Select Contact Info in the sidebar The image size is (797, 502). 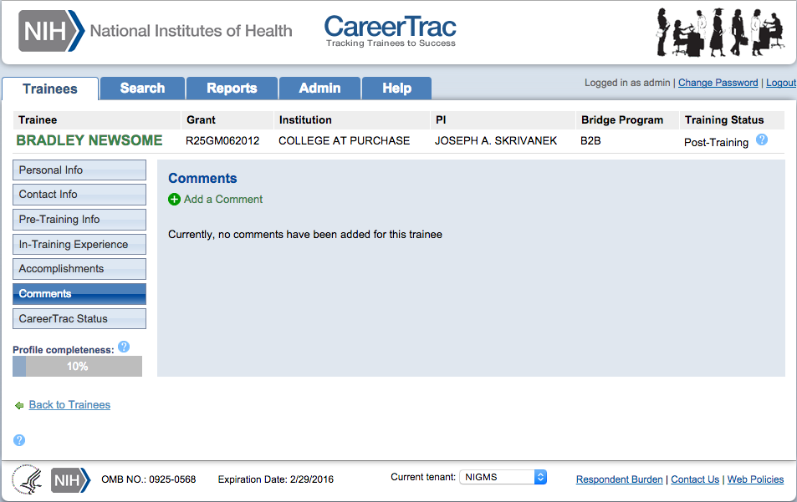[x=79, y=195]
